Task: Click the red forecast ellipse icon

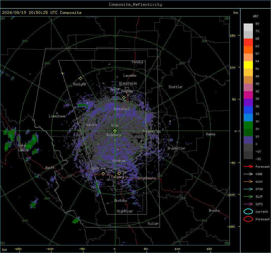Action: [x=248, y=219]
